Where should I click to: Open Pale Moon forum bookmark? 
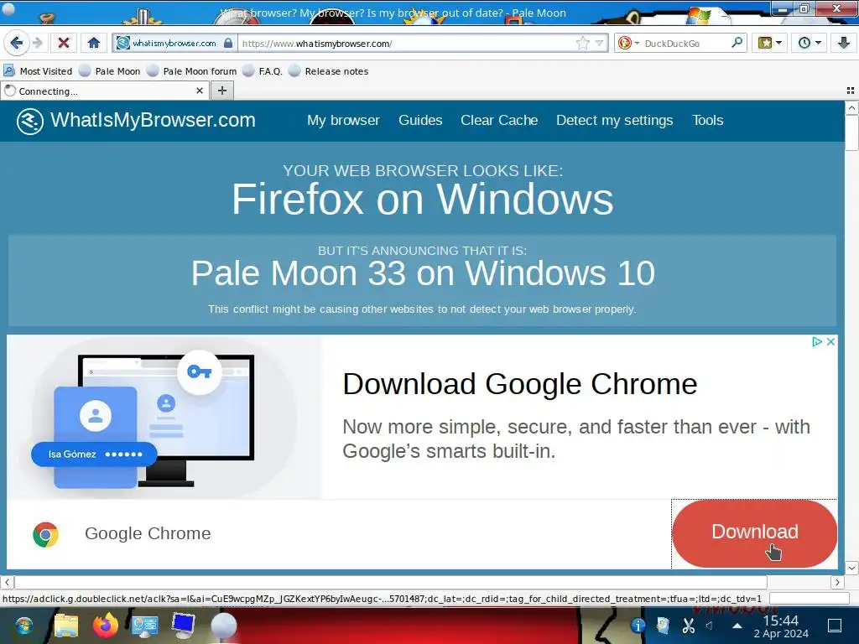192,71
